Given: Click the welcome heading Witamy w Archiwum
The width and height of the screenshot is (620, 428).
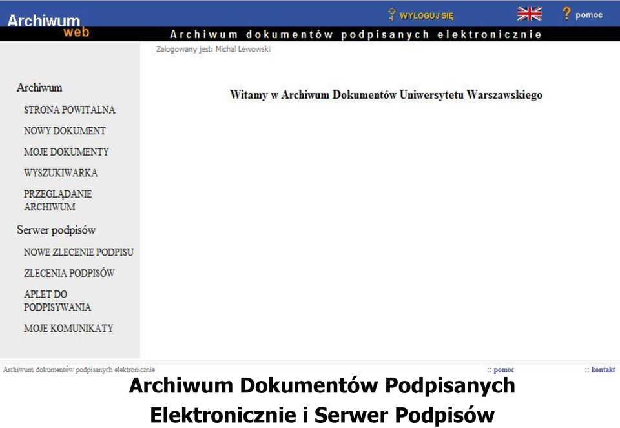Looking at the screenshot, I should pos(386,95).
